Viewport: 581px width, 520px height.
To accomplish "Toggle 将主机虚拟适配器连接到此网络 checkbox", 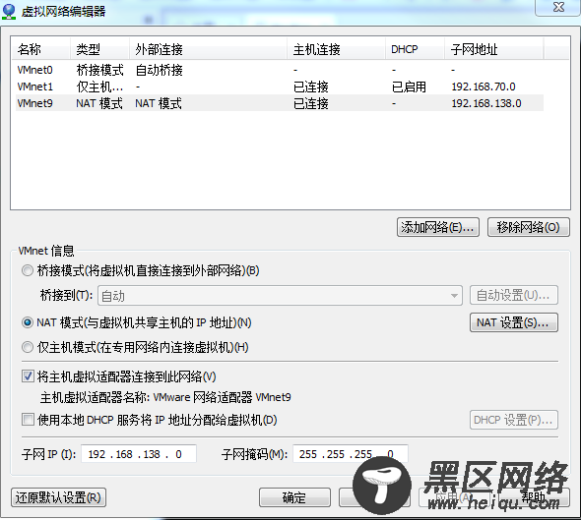I will 28,376.
